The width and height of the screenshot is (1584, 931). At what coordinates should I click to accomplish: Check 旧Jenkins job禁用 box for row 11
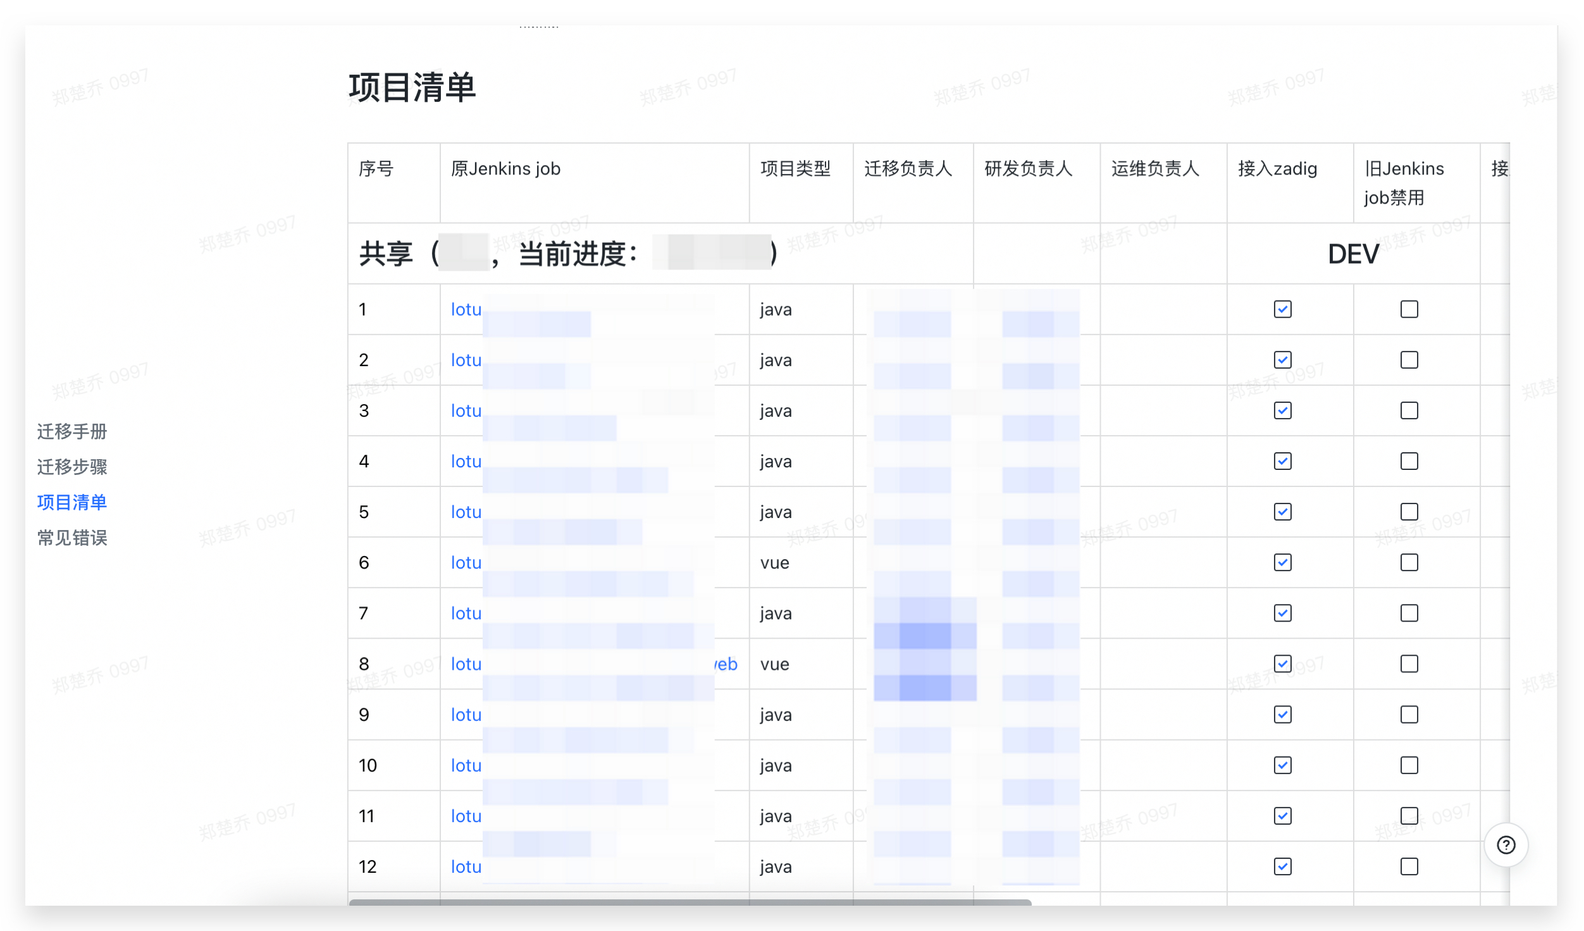1409,815
